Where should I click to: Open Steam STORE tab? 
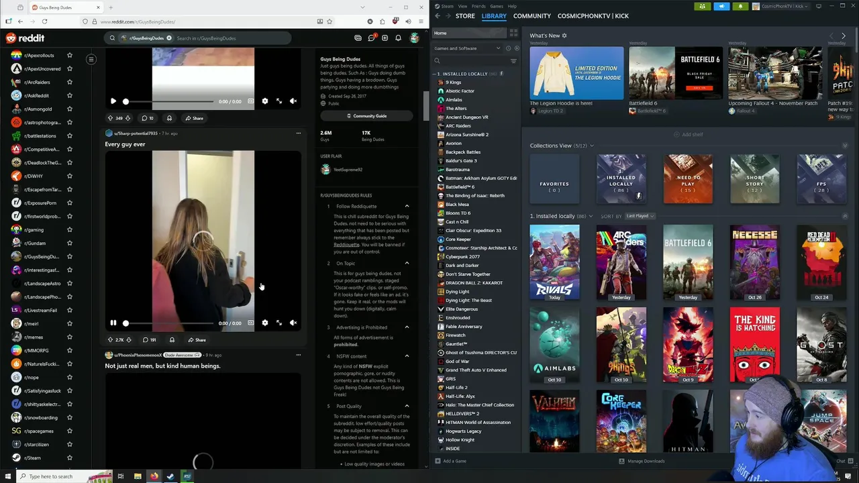pos(465,16)
